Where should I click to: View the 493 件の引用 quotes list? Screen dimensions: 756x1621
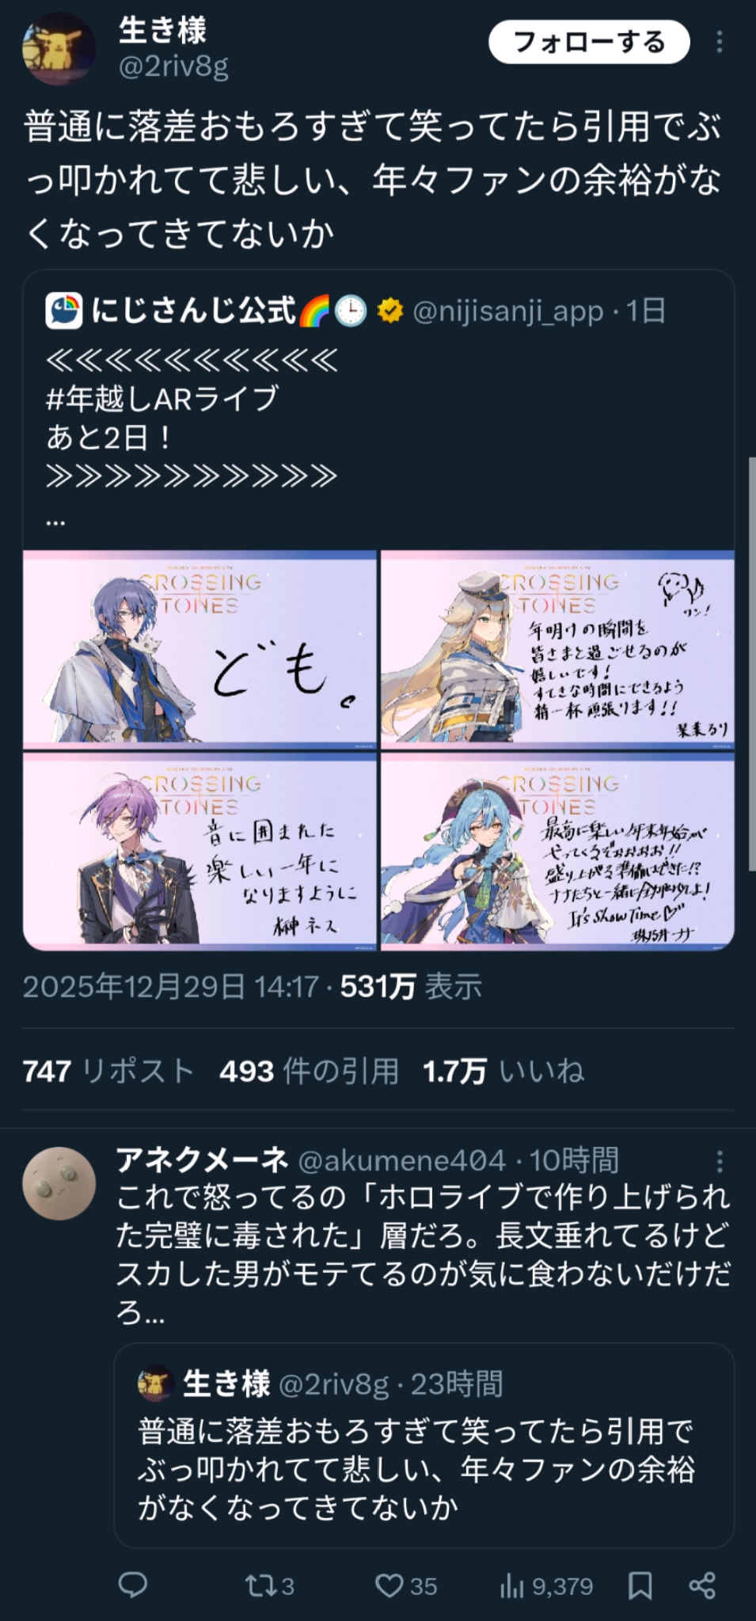click(x=310, y=1071)
